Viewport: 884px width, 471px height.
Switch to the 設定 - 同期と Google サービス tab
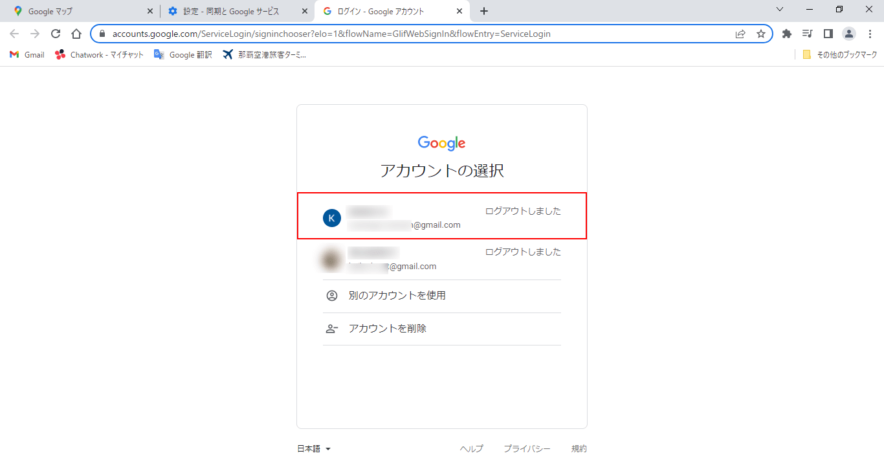coord(237,11)
